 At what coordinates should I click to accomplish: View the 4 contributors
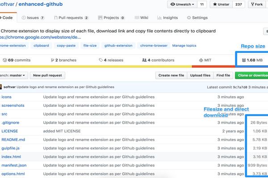[x=158, y=60]
